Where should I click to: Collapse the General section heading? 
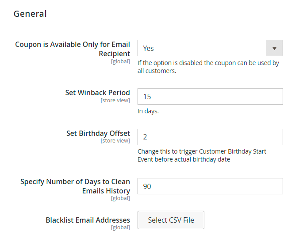[30, 14]
